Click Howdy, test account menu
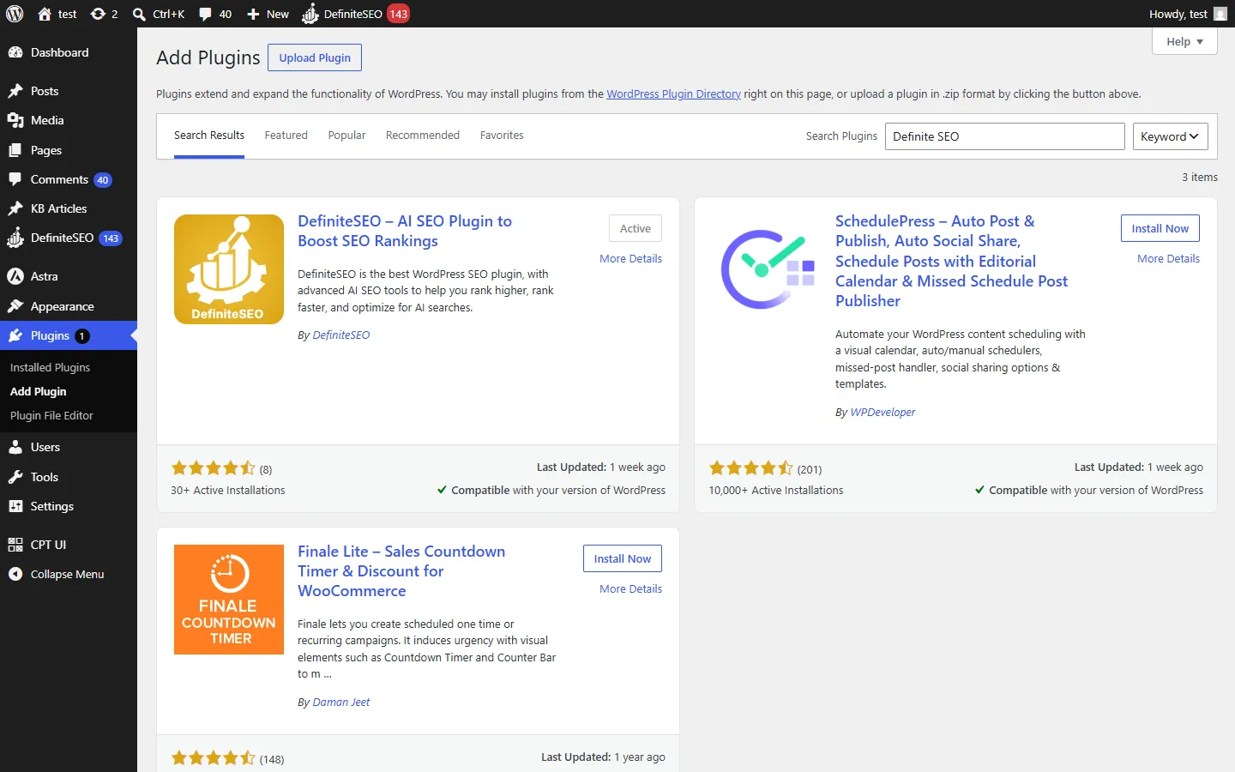Screen dimensions: 1235x772 point(1188,14)
